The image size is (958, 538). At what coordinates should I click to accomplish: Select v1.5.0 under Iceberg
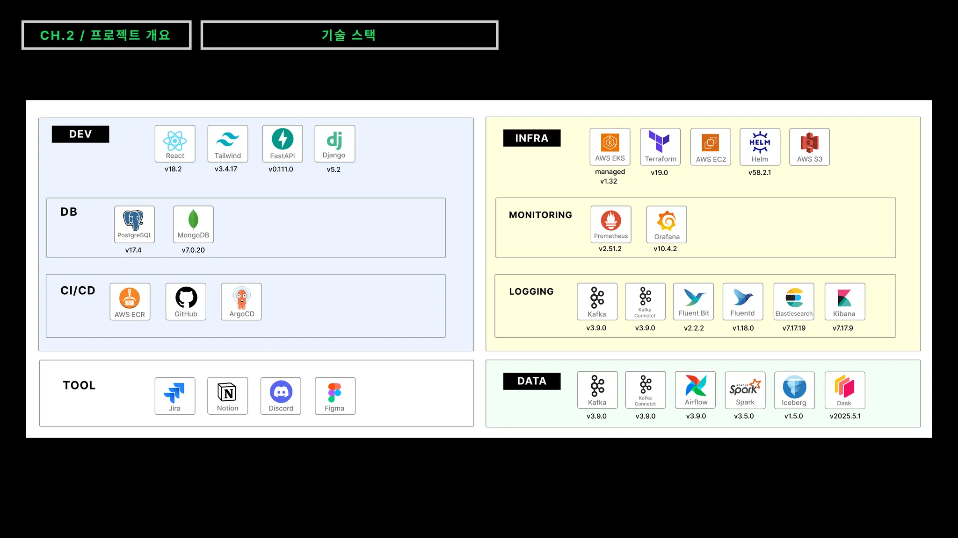(x=793, y=416)
